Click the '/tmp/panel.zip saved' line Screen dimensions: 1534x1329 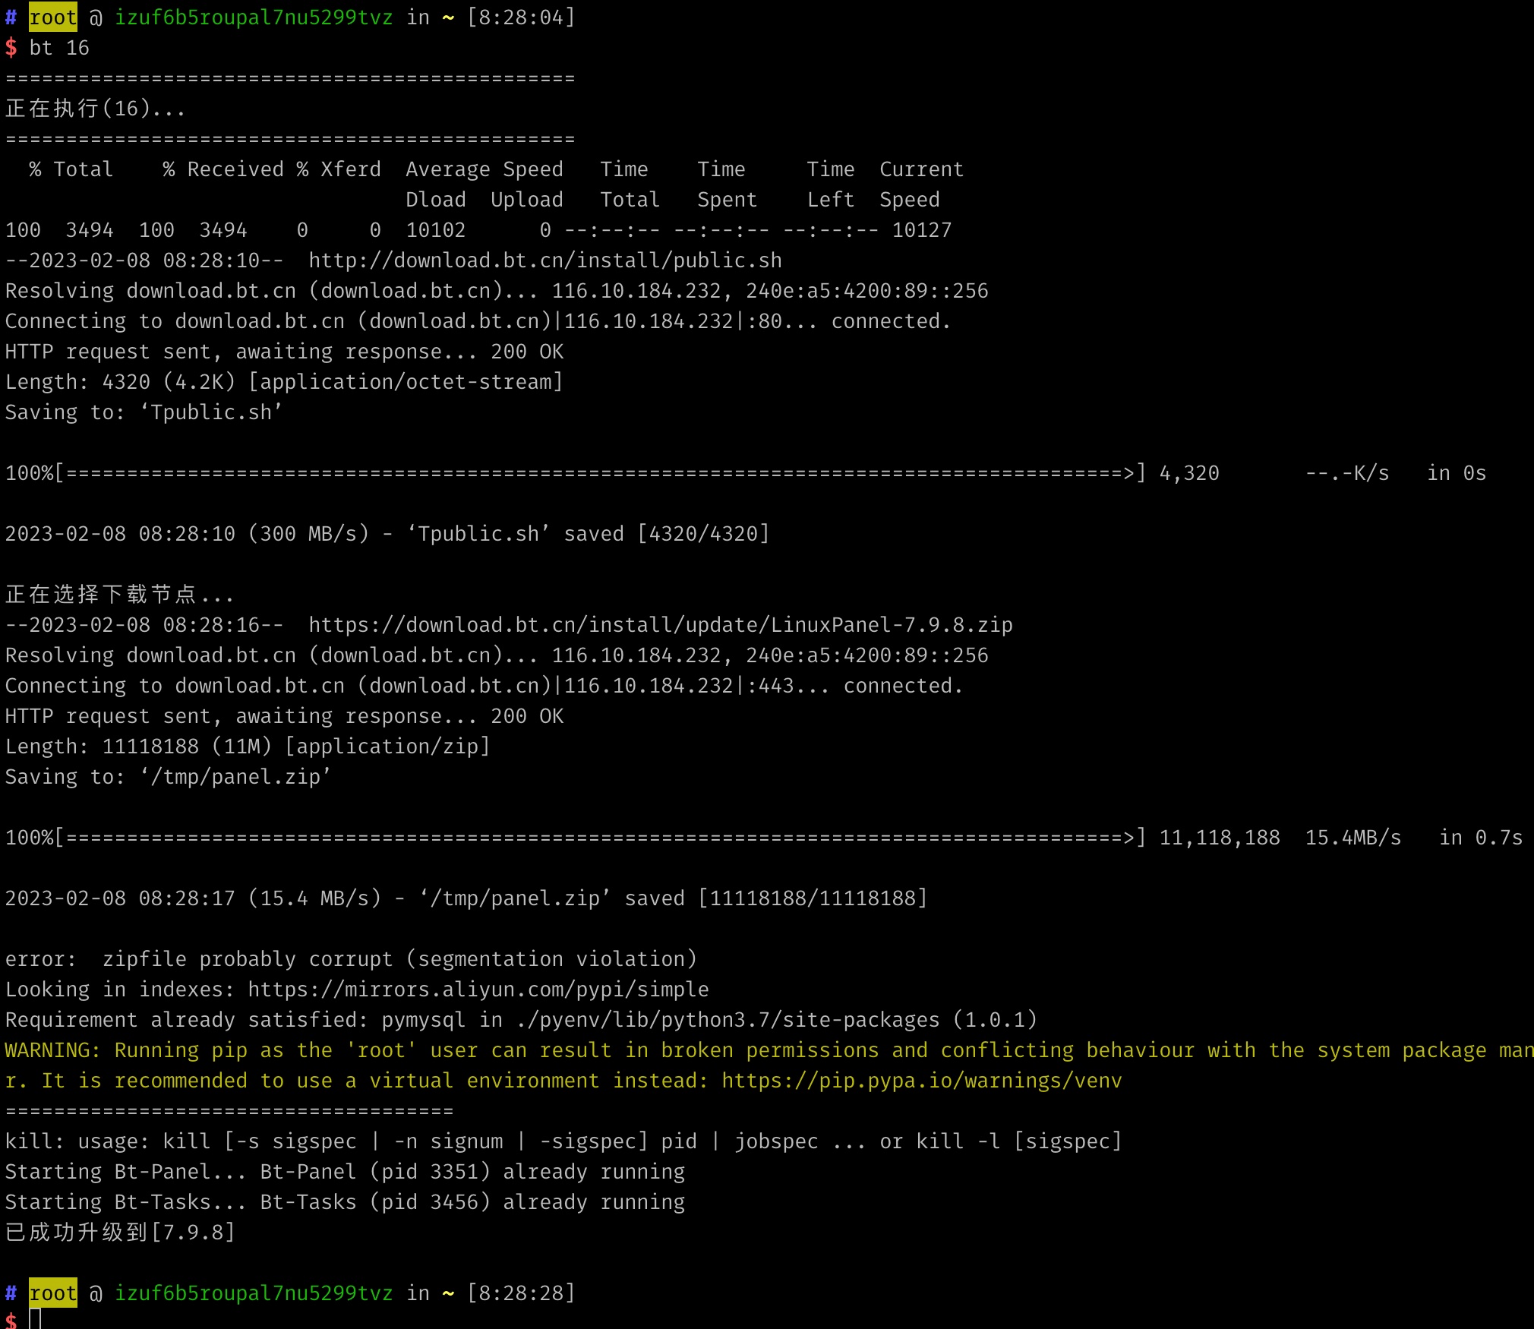pos(466,898)
